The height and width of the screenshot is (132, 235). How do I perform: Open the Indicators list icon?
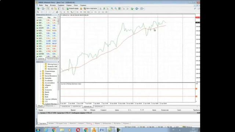(x=132, y=8)
